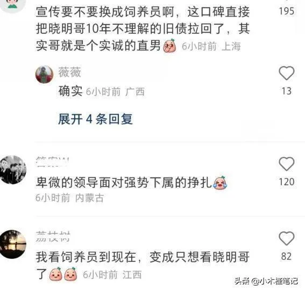Open 薇薇's profile avatar
Image resolution: width=305 pixels, height=292 pixels.
click(44, 75)
